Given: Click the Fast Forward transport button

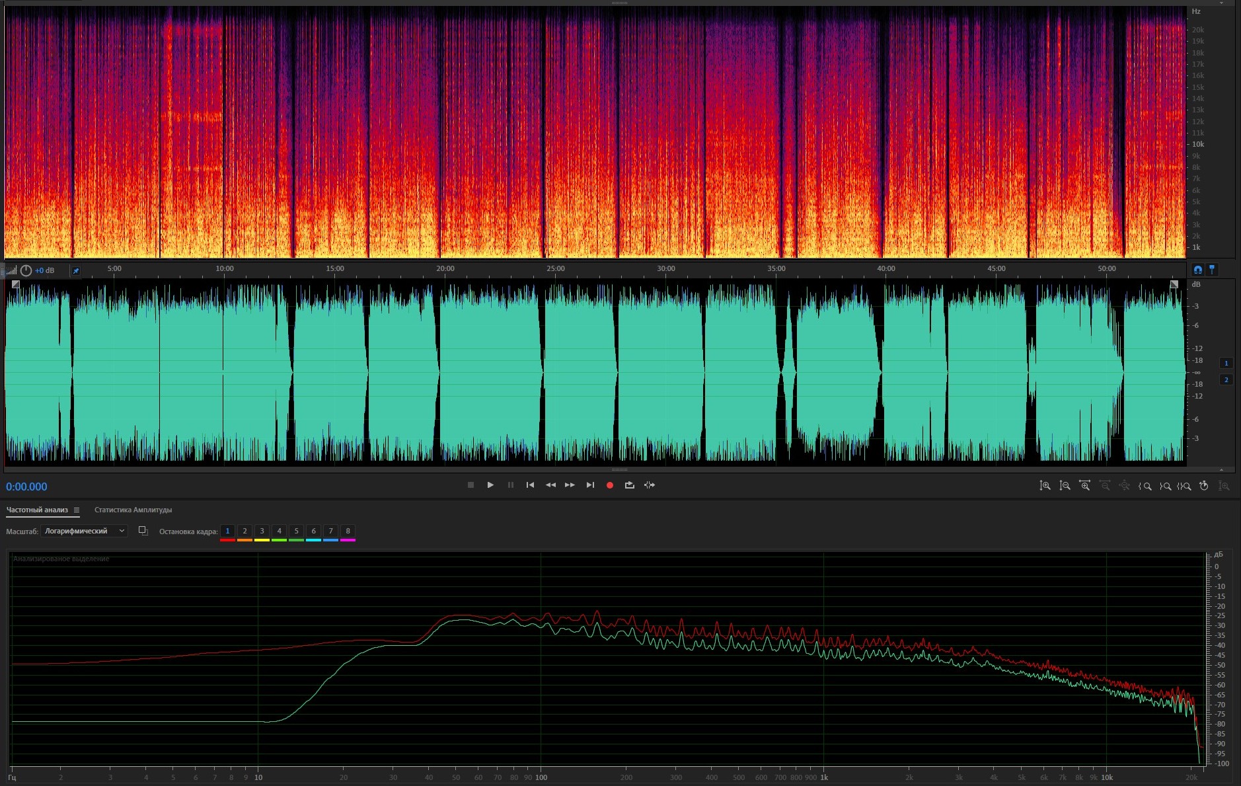Looking at the screenshot, I should point(570,485).
